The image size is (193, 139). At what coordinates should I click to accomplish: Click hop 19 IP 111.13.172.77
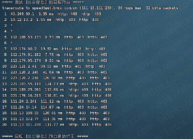25,119
